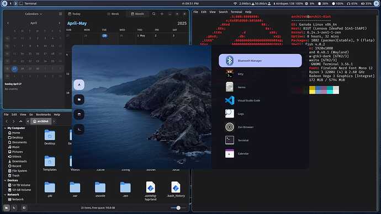Open the top bar launcher logo icon
Image resolution: width=381 pixels, height=214 pixels.
point(4,3)
